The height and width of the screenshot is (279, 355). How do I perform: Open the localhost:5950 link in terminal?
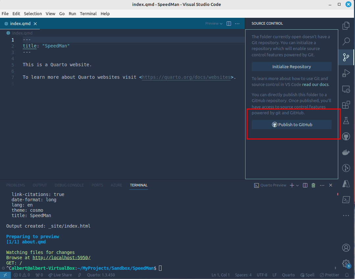(61, 258)
